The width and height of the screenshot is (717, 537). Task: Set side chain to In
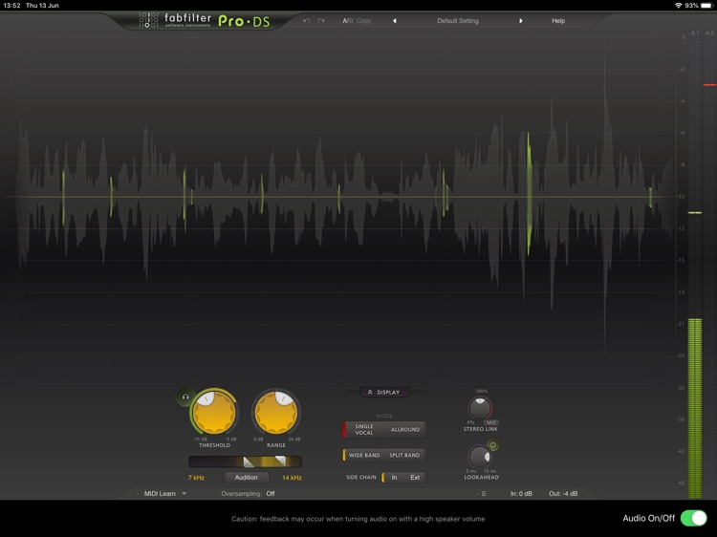pos(394,478)
